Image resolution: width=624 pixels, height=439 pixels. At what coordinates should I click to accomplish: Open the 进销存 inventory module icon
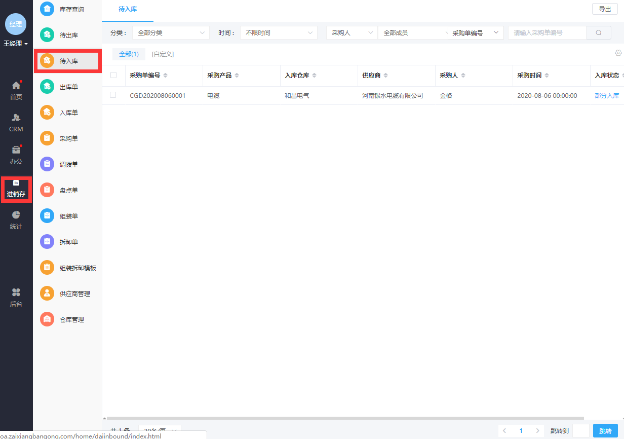(16, 182)
